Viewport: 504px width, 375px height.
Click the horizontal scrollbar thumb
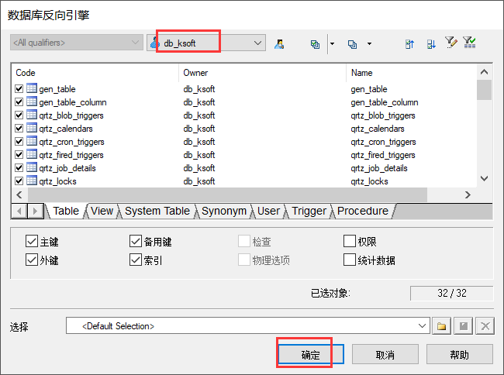click(x=227, y=194)
